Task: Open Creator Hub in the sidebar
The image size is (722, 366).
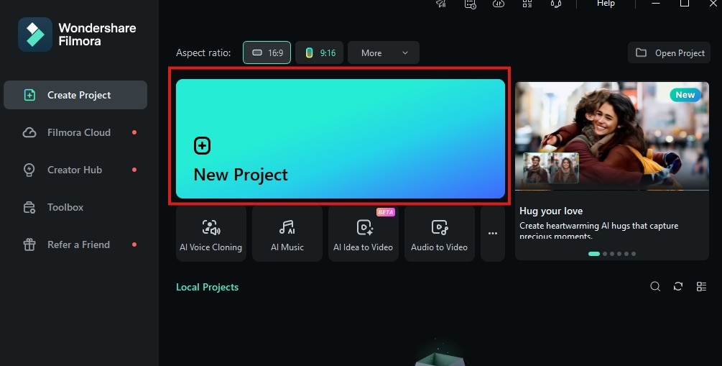Action: 75,170
